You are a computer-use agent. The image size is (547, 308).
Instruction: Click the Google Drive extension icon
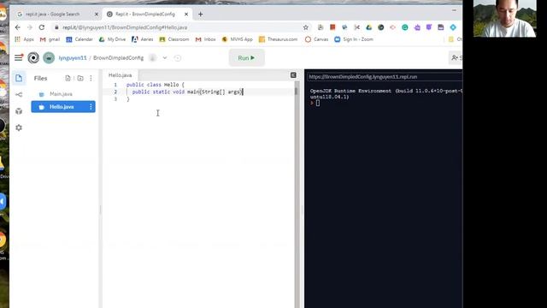[x=368, y=27]
